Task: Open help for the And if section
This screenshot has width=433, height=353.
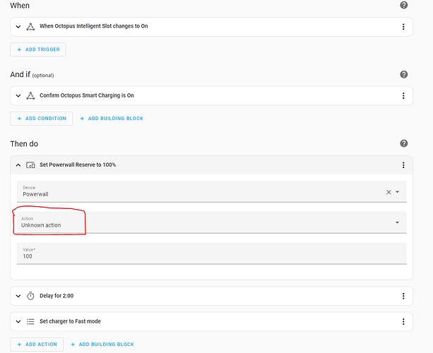Action: coord(404,74)
